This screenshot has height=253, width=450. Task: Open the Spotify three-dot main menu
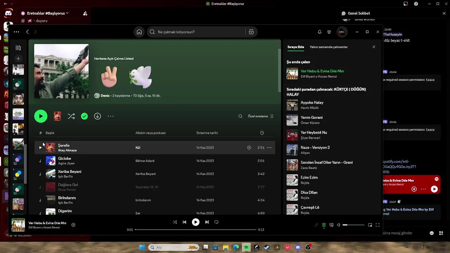17,32
